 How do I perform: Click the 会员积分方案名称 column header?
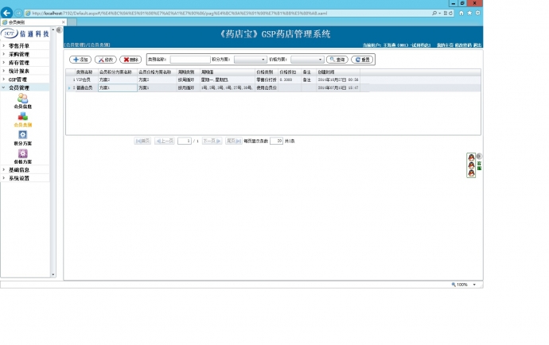tap(117, 72)
